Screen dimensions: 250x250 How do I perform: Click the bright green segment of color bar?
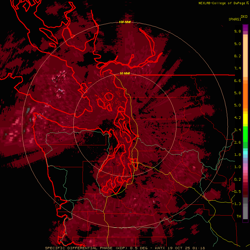[x=245, y=134]
